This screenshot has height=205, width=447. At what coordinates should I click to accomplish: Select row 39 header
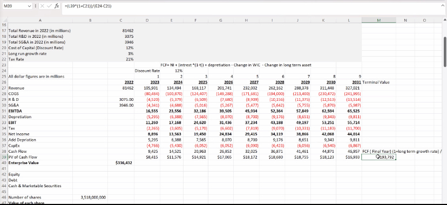3,157
